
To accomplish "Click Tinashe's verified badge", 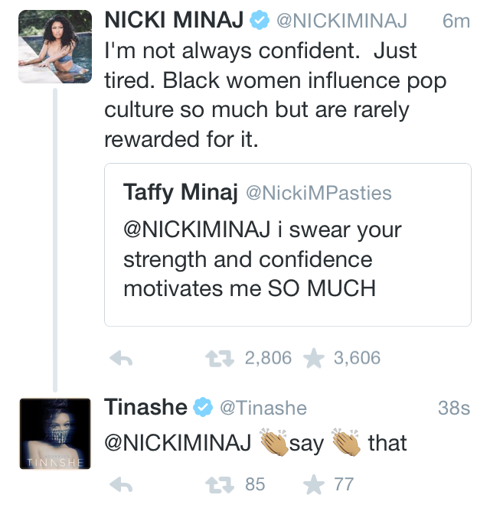I will [x=203, y=409].
